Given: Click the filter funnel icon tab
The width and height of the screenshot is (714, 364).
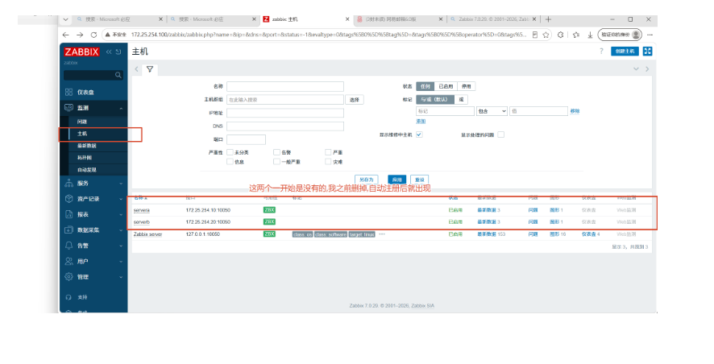Looking at the screenshot, I should (x=149, y=69).
